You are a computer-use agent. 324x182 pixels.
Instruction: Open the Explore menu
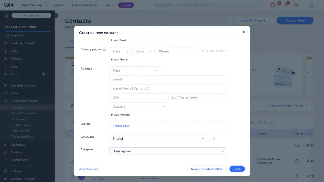tap(60, 5)
